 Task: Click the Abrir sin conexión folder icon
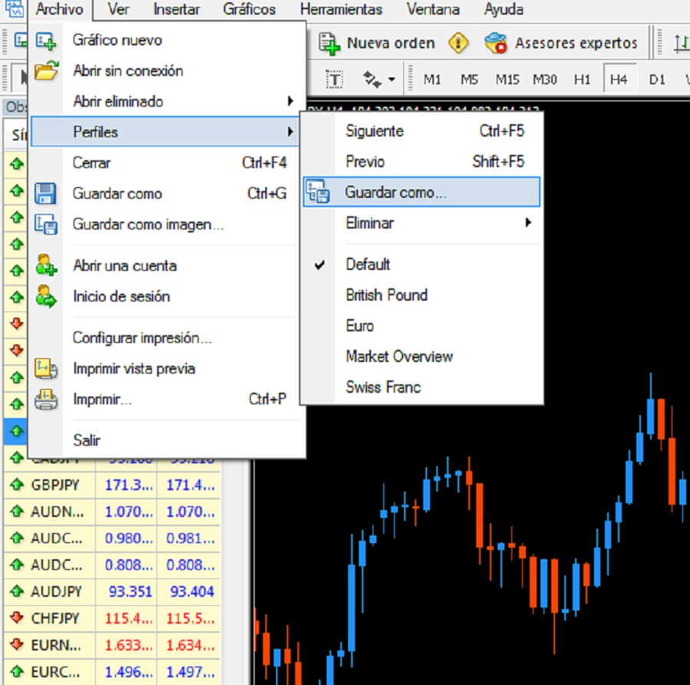pyautogui.click(x=46, y=71)
